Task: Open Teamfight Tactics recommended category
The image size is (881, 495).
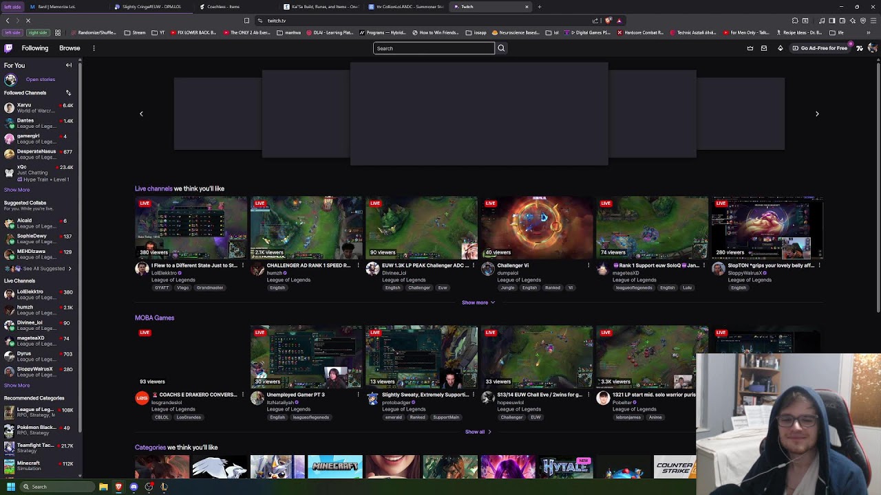Action: (x=39, y=448)
